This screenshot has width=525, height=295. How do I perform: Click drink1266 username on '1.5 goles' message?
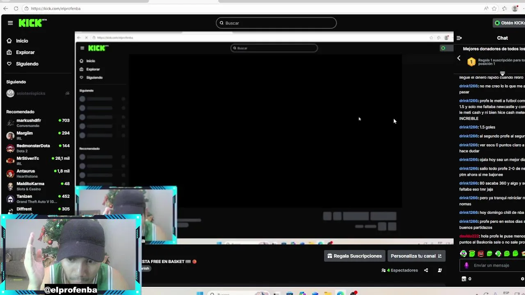coord(468,127)
